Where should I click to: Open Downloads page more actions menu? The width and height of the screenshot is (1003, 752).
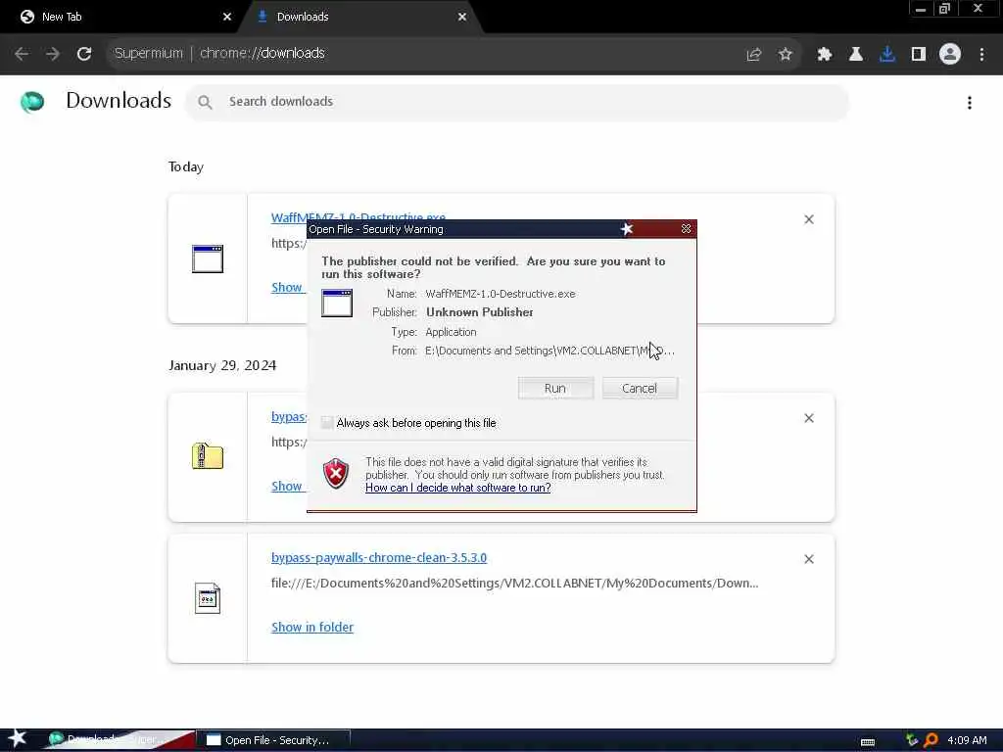970,103
